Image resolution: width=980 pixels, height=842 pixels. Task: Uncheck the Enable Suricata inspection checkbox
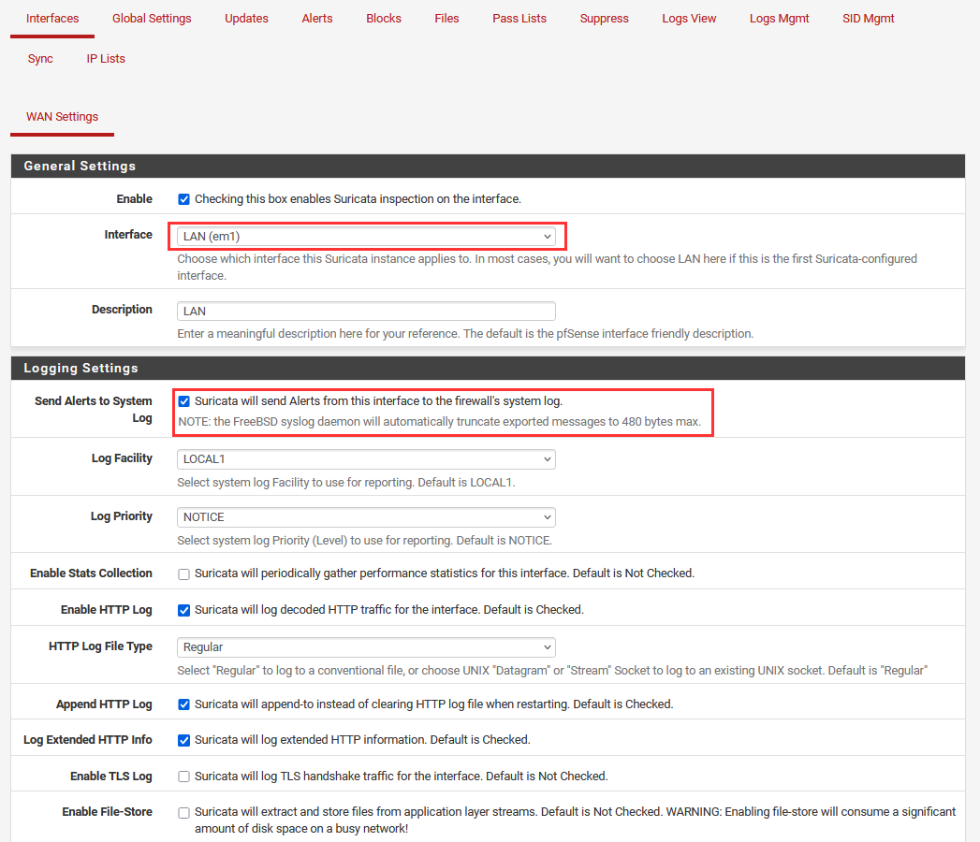184,199
